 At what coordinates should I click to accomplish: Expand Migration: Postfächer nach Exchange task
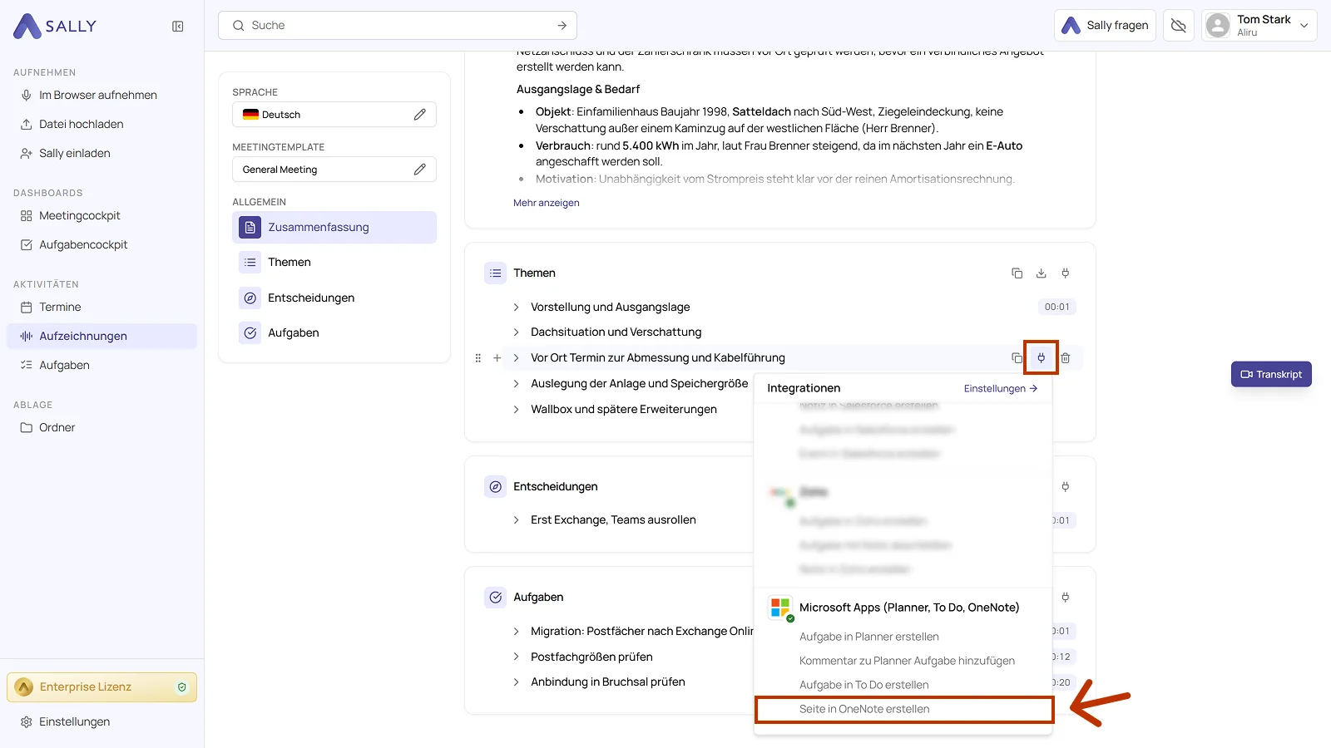[x=516, y=632]
